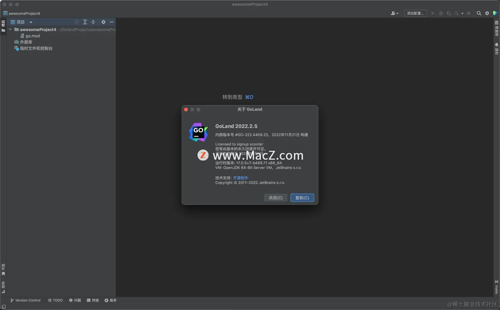
Task: Click the 转到类型 ⌘O shortcut hint
Action: (238, 97)
